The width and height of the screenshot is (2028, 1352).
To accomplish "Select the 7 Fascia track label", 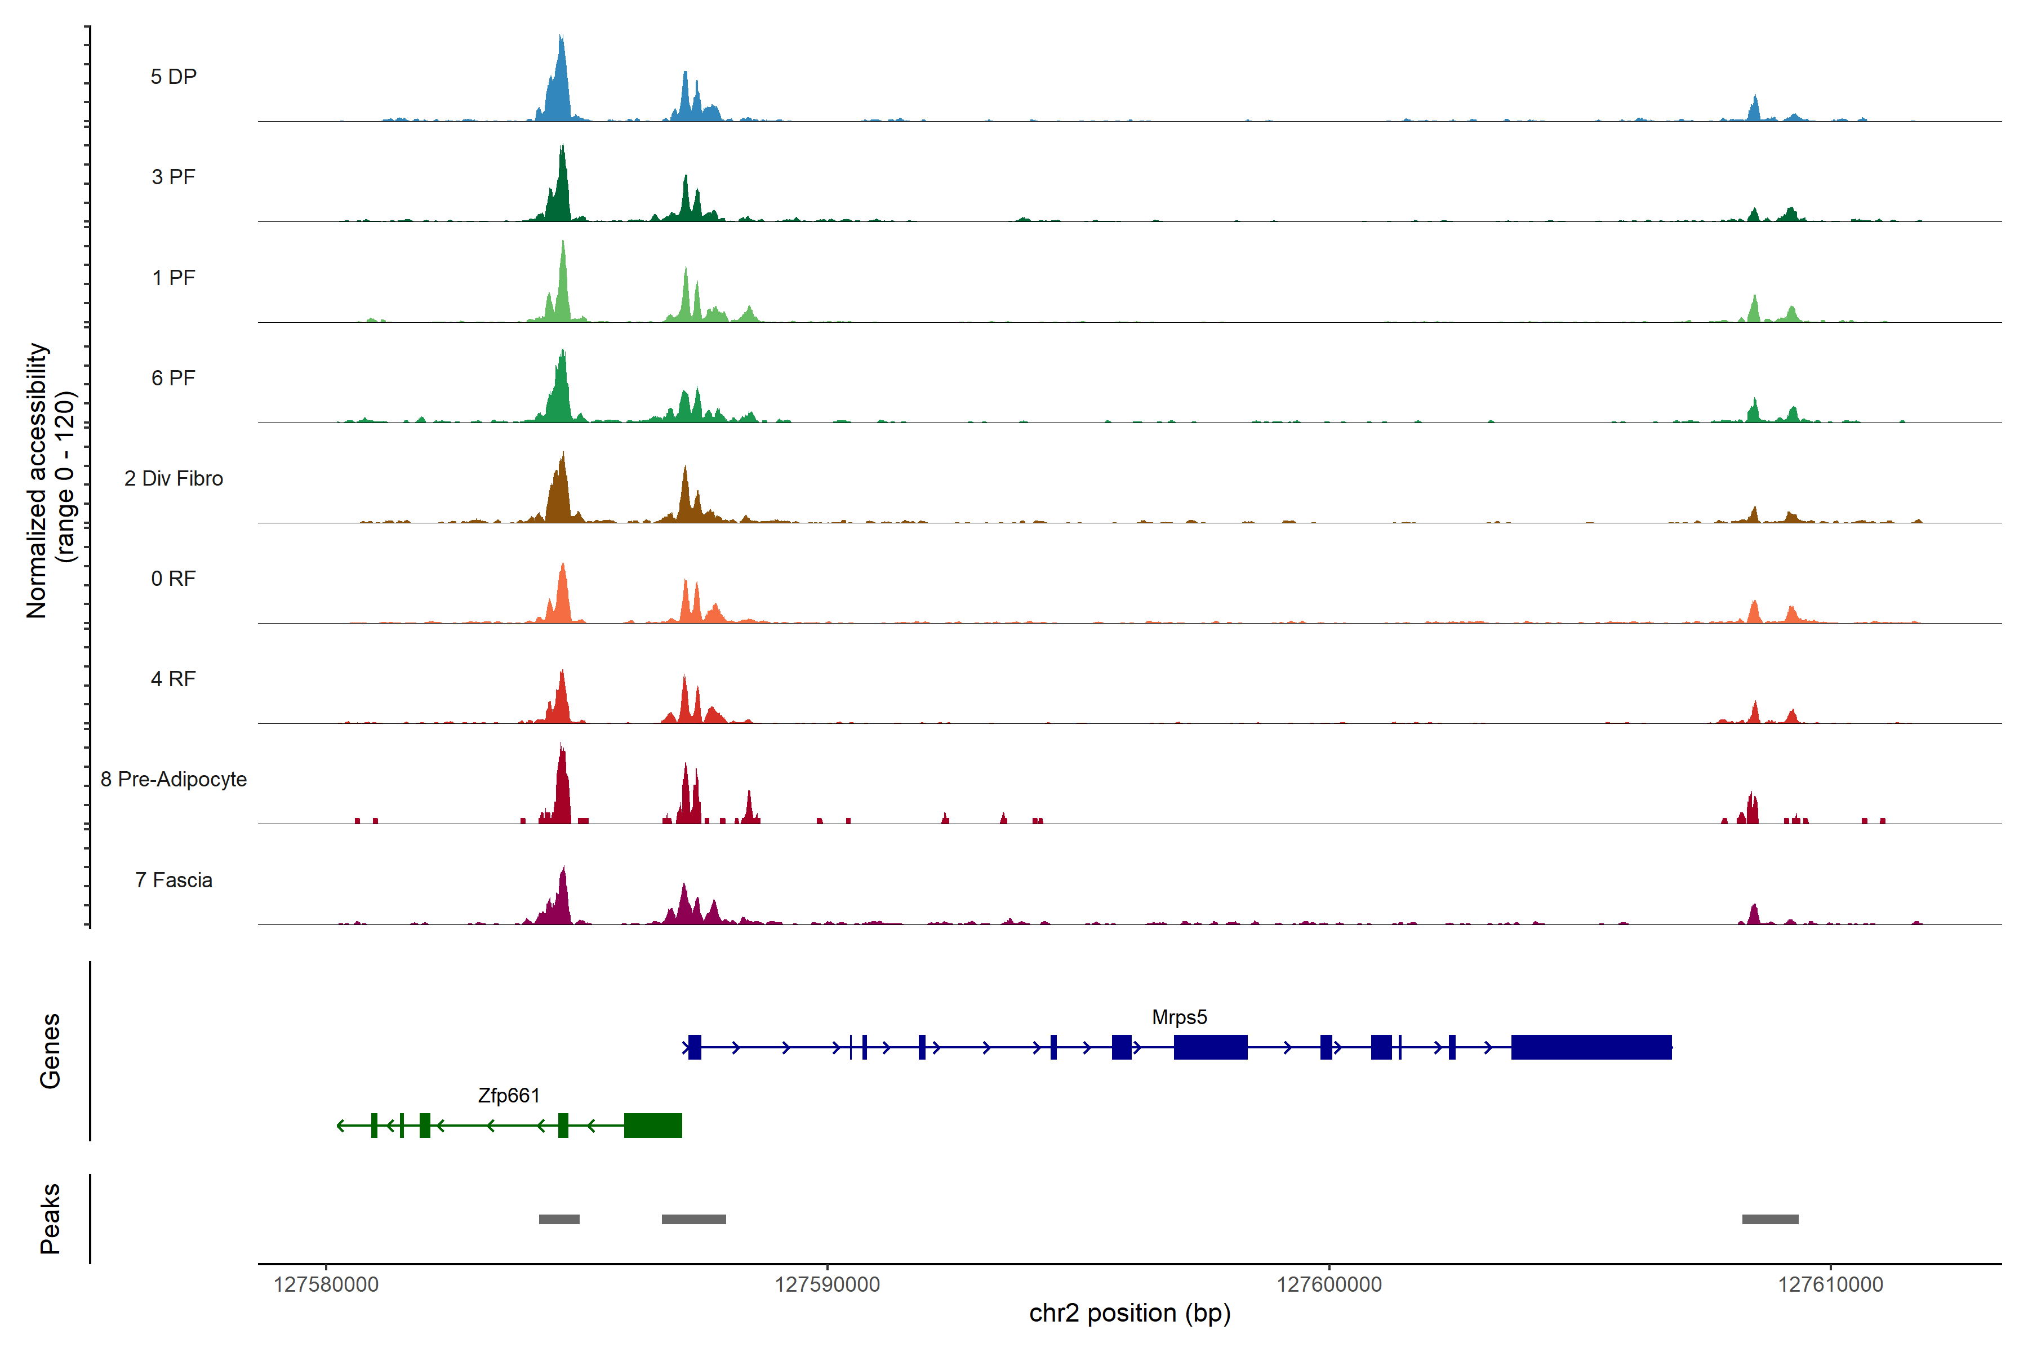I will tap(174, 879).
